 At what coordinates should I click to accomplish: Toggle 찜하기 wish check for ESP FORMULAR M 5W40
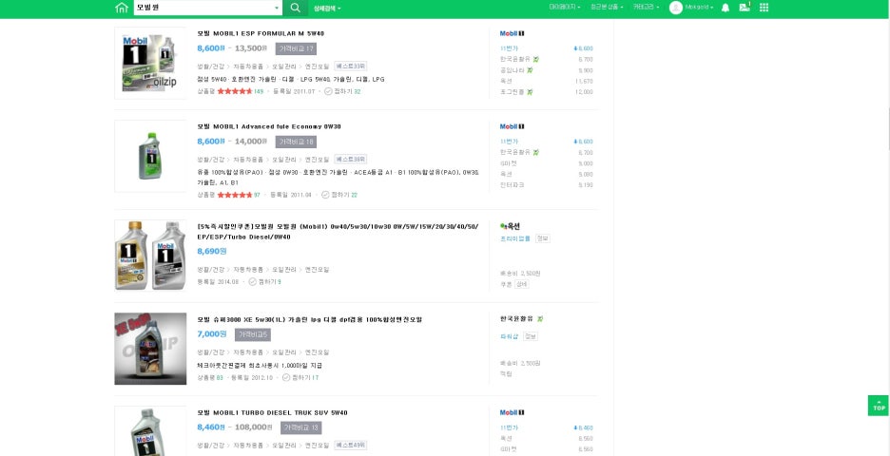[x=328, y=91]
